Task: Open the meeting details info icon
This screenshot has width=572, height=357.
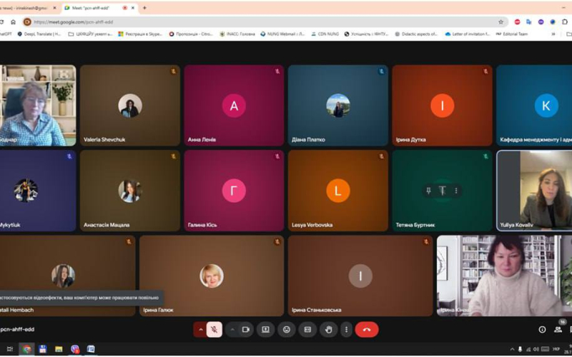Action: (542, 329)
